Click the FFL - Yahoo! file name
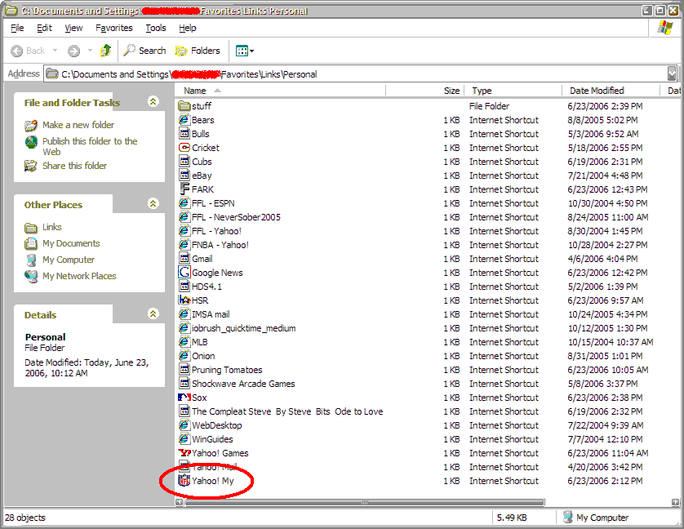 (216, 231)
